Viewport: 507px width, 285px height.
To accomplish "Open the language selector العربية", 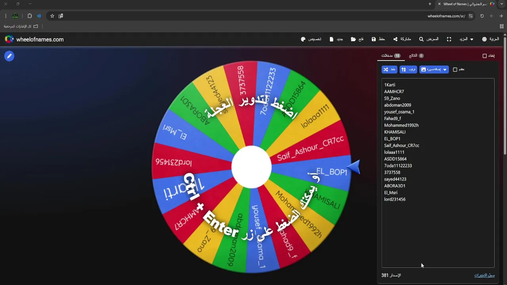I will [490, 39].
